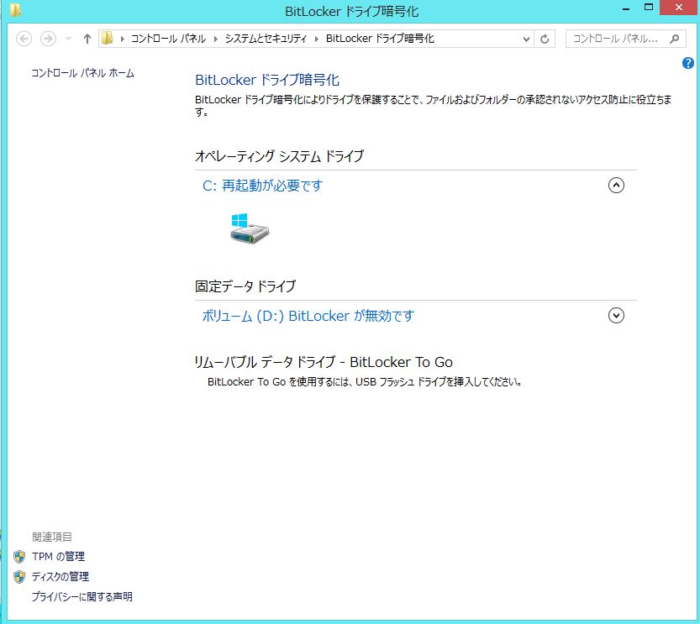Click the Forward navigation arrow
This screenshot has height=624, width=700.
pyautogui.click(x=48, y=39)
